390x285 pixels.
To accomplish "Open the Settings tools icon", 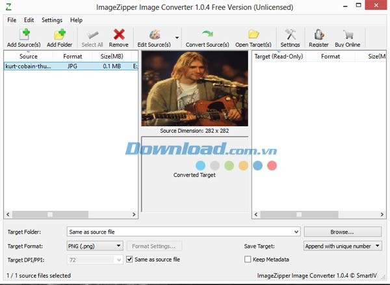I will 290,34.
